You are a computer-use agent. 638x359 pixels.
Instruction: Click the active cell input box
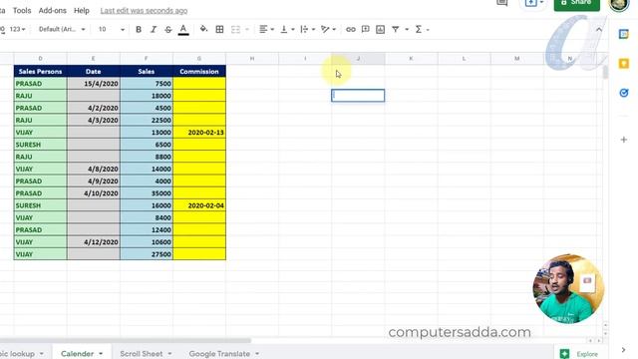point(358,96)
